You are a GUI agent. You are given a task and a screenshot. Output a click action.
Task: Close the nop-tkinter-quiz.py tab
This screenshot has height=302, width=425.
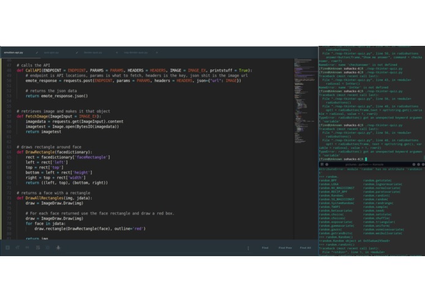pyautogui.click(x=157, y=53)
